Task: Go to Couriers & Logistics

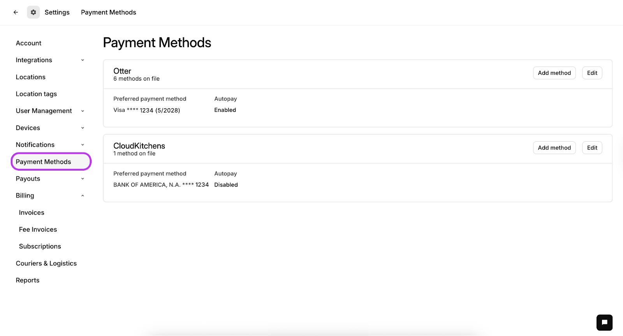Action: [46, 263]
